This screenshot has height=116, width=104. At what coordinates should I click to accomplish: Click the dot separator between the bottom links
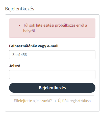point(55,101)
